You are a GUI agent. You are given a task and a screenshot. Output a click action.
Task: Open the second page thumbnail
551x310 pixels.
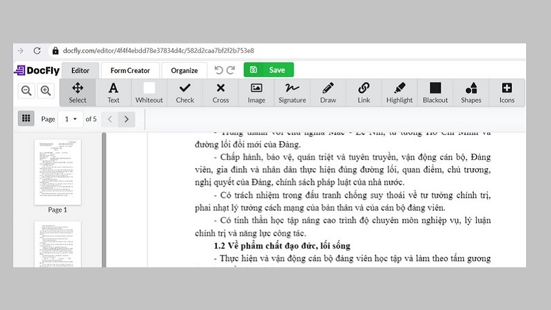[58, 245]
